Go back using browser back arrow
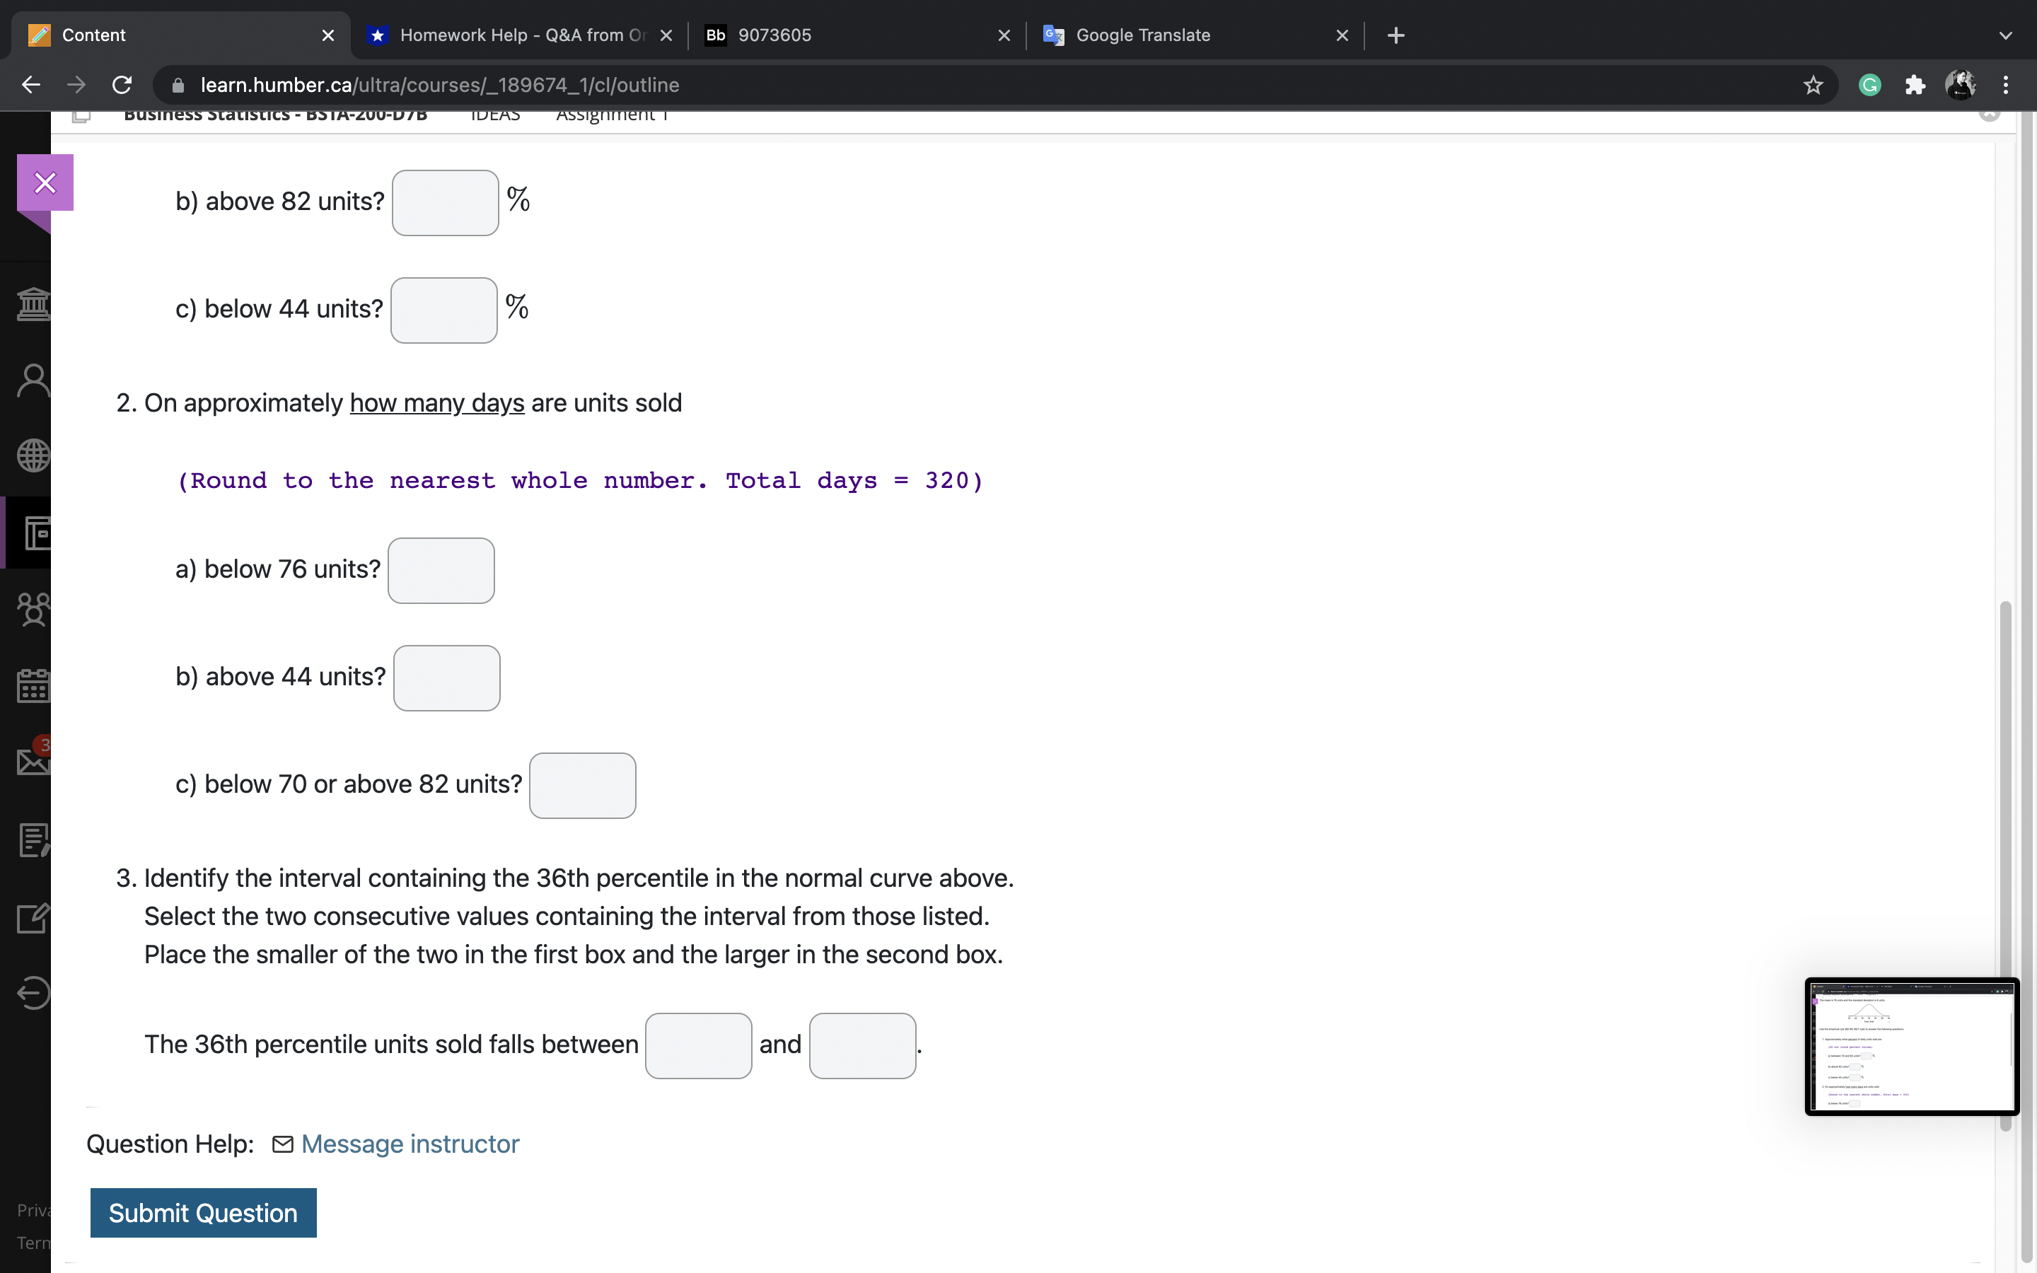This screenshot has height=1273, width=2037. click(31, 85)
